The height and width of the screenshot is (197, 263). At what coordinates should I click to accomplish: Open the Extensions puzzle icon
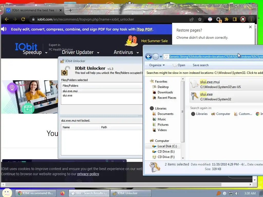tap(227, 19)
